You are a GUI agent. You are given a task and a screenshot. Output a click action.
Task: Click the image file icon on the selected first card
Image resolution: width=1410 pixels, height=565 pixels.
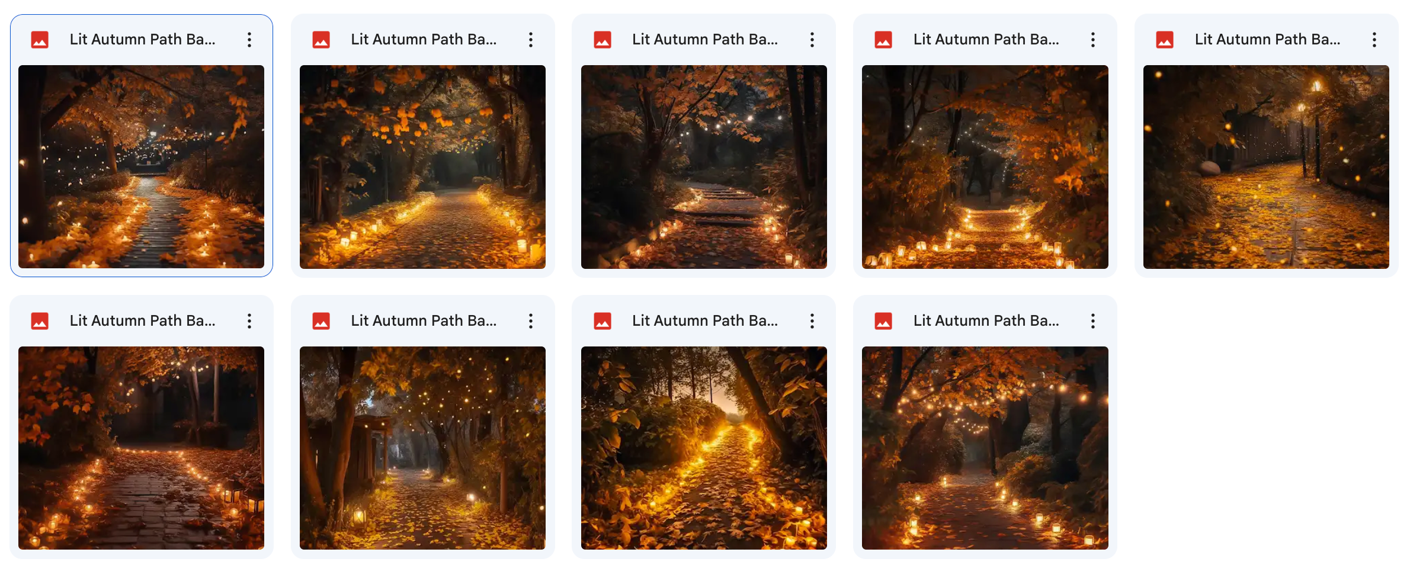click(39, 39)
